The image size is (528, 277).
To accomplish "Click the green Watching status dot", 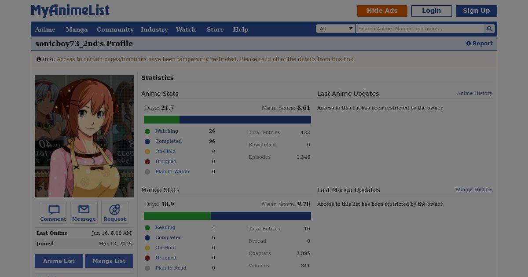I will 147,131.
